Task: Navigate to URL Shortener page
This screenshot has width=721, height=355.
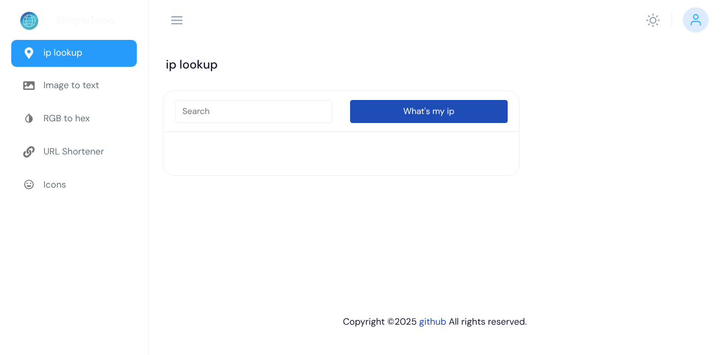Action: (74, 152)
